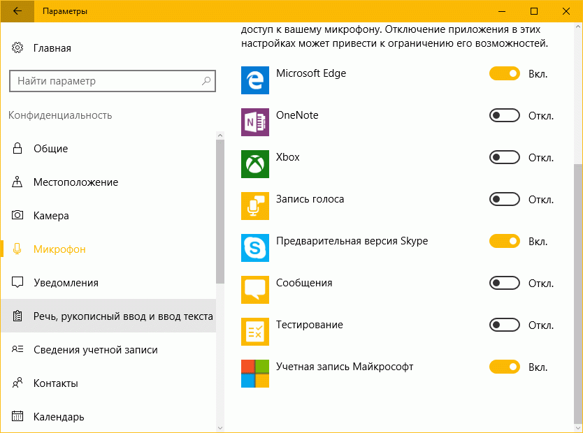This screenshot has height=433, width=583.
Task: Click the magnifier icon in the search box
Action: click(x=206, y=80)
